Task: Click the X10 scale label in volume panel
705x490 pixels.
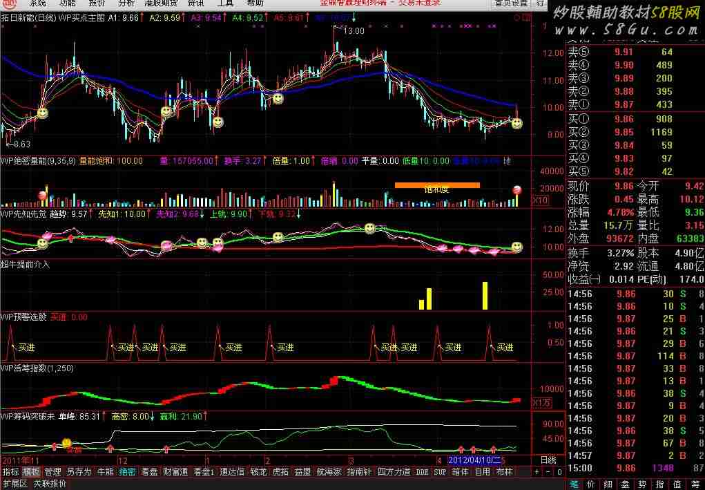Action: click(x=540, y=200)
